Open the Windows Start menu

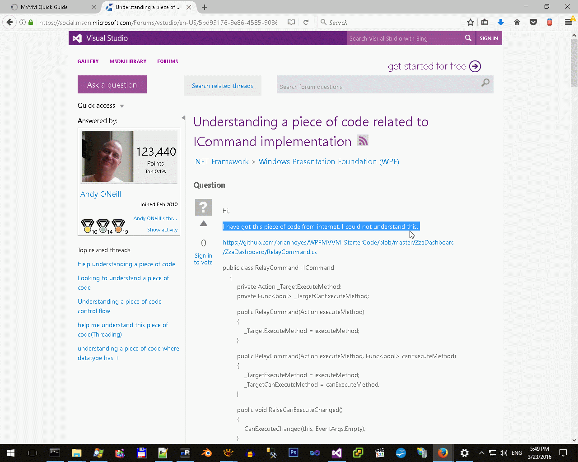pos(11,453)
